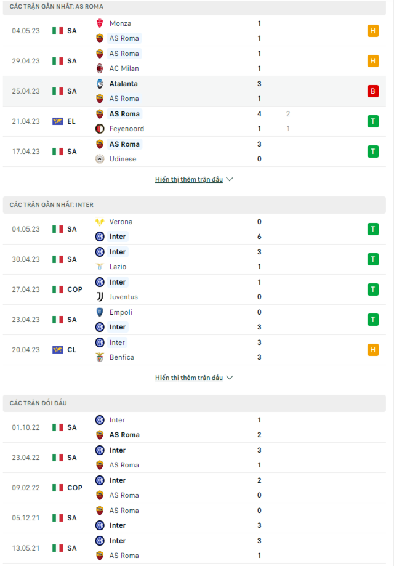Click the Monza club crest icon

tap(100, 23)
